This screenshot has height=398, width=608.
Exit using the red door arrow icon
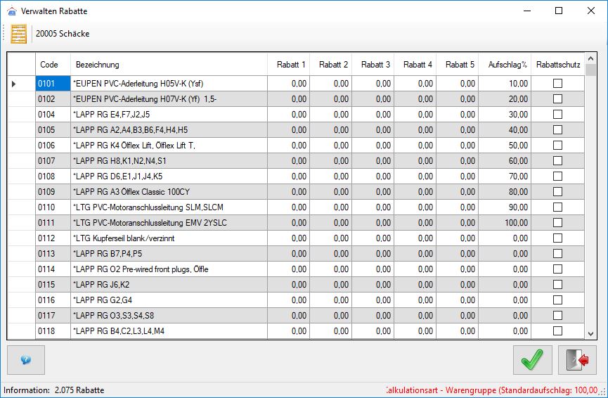pos(577,360)
